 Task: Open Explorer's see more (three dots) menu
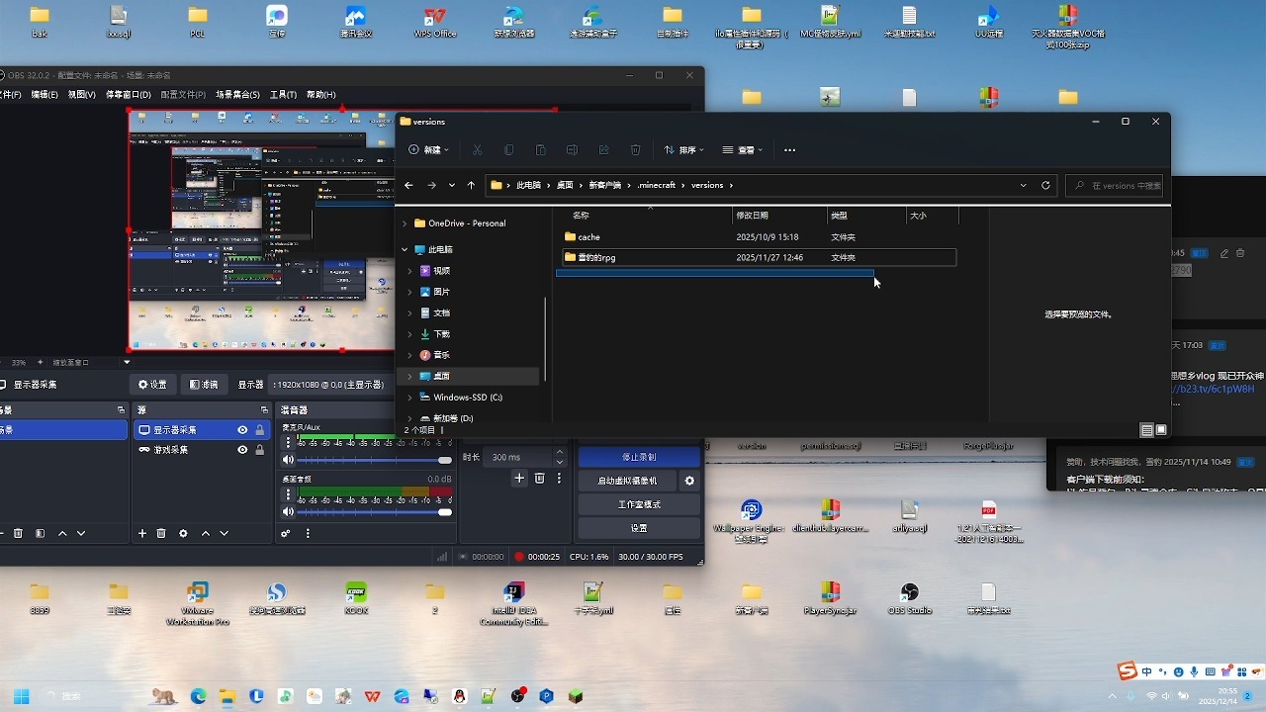(x=789, y=150)
